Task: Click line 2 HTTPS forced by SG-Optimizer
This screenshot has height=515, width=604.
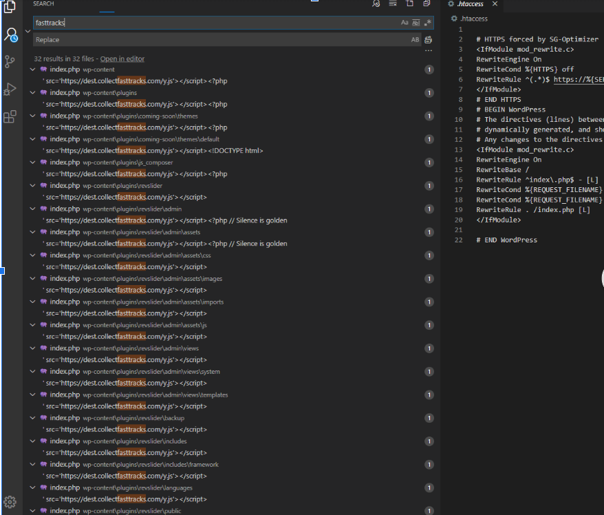Action: pyautogui.click(x=537, y=39)
